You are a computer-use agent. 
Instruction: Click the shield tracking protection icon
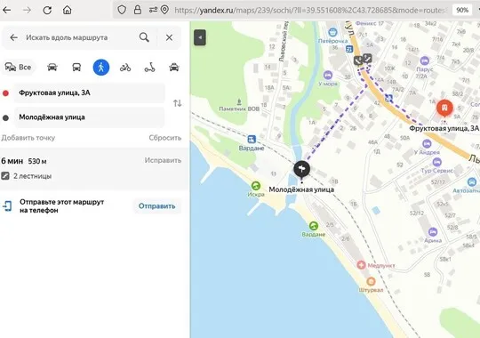tap(122, 10)
